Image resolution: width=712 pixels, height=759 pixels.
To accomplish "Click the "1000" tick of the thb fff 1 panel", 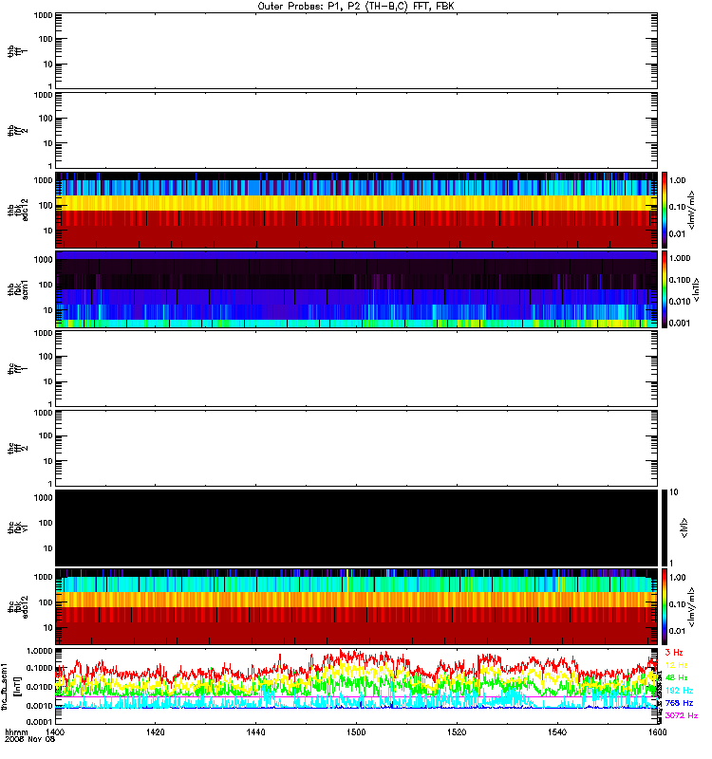I will coord(43,15).
